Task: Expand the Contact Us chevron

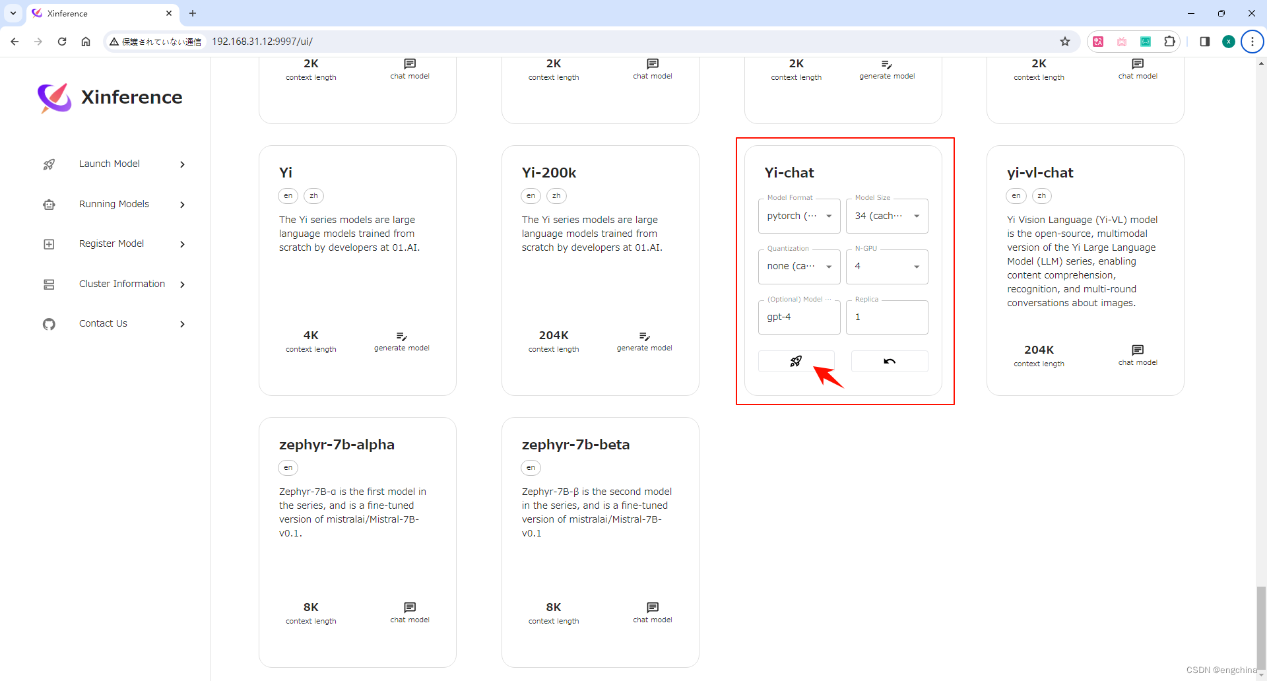Action: click(183, 324)
